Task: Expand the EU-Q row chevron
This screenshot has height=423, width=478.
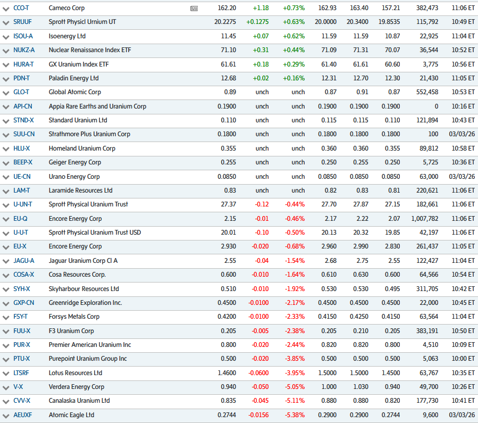Action: [6, 220]
